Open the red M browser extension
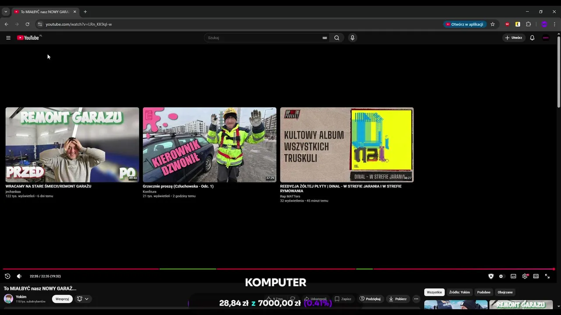Screen dimensions: 561x315 tap(507, 24)
